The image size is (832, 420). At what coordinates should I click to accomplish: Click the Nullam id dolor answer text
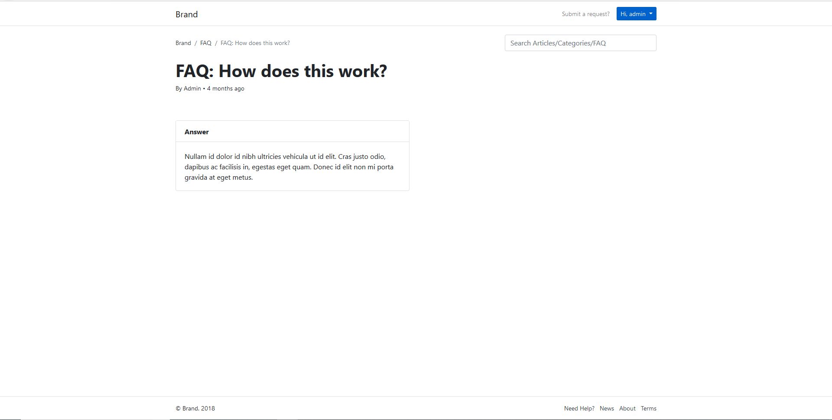click(x=289, y=167)
